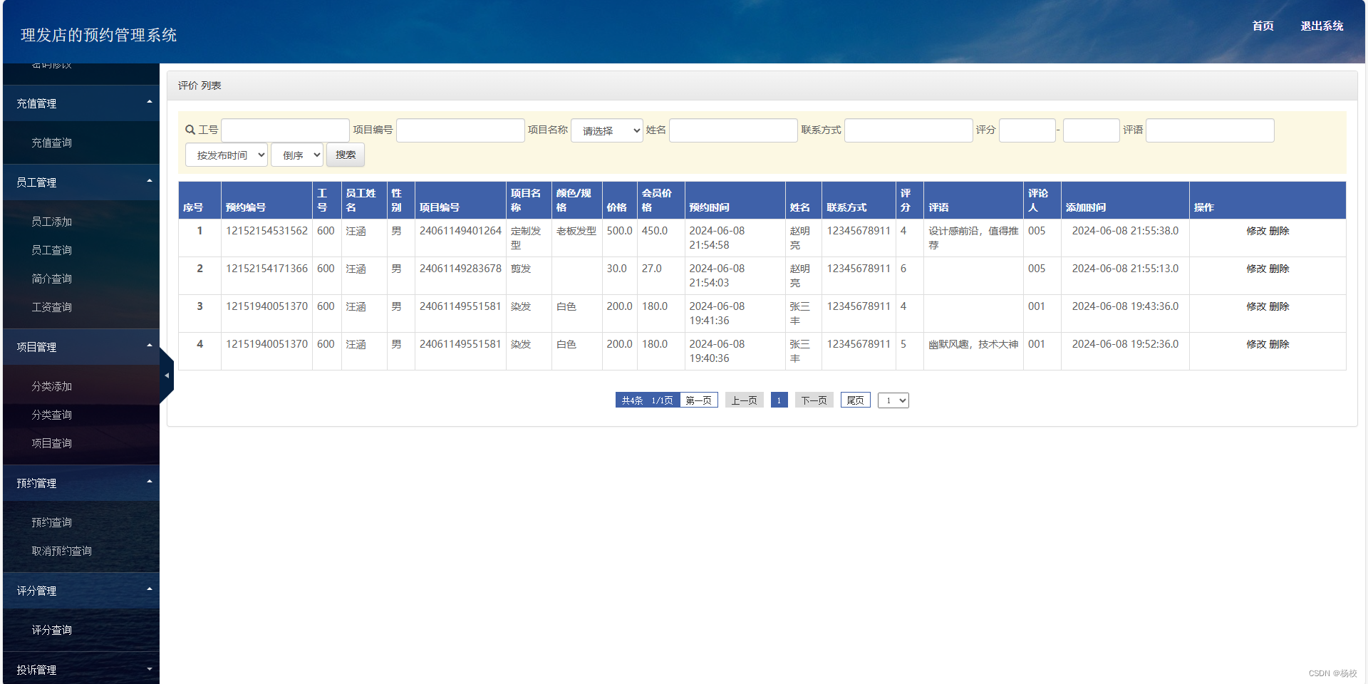
Task: Click 赵明亮 name link in row 2
Action: point(799,276)
